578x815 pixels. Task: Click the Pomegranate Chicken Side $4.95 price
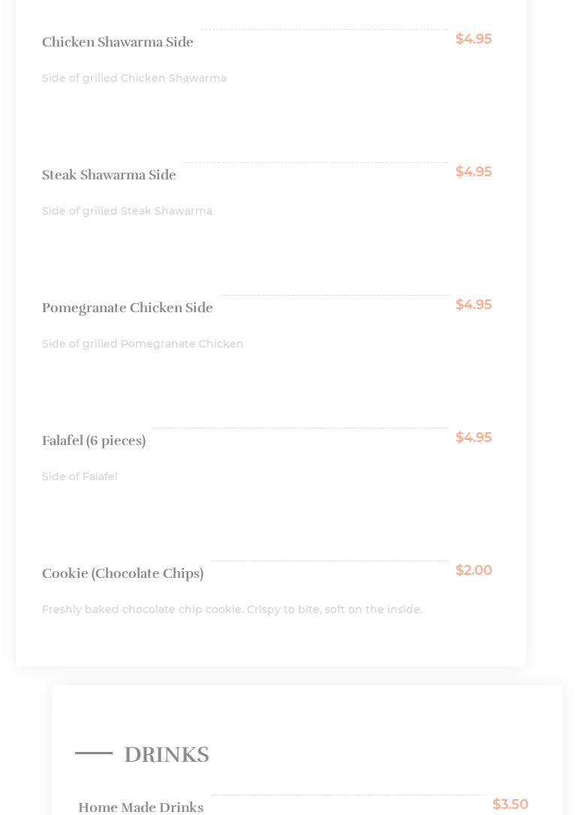(473, 305)
